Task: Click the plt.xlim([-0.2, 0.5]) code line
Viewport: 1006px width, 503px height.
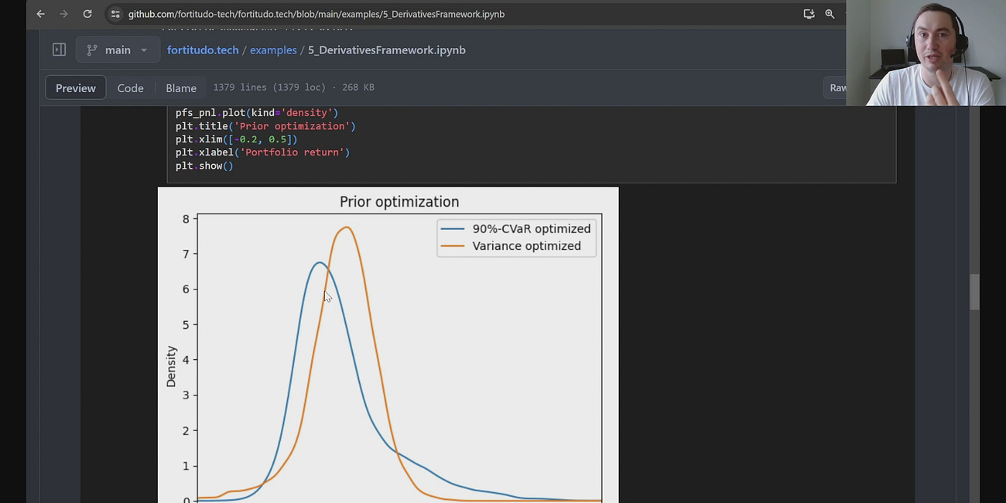Action: coord(236,139)
